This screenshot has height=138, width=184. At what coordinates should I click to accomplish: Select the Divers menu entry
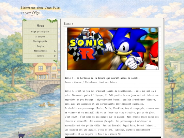[x=40, y=56]
